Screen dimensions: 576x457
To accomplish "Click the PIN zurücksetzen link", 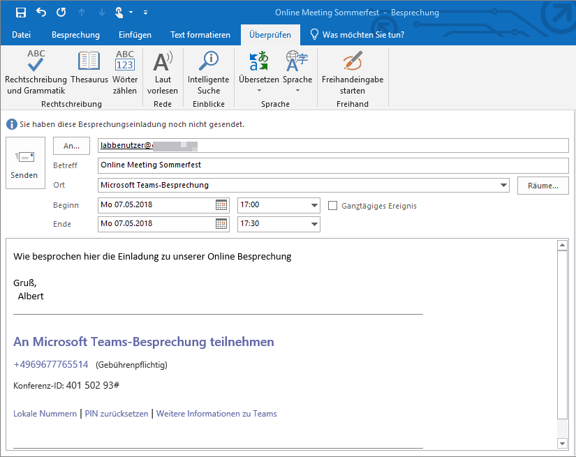I will (x=117, y=414).
